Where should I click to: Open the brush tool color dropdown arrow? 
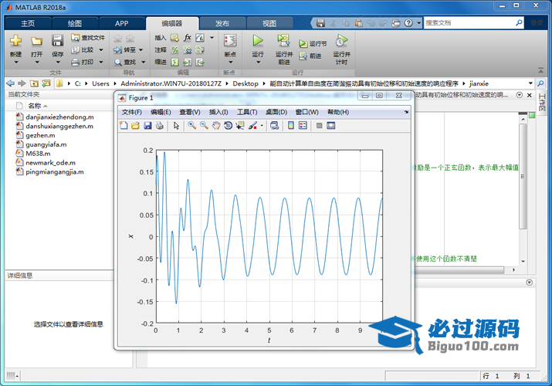262,126
